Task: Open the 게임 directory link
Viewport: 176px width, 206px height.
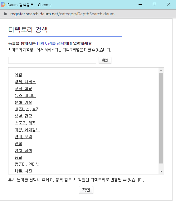Action: click(x=18, y=75)
